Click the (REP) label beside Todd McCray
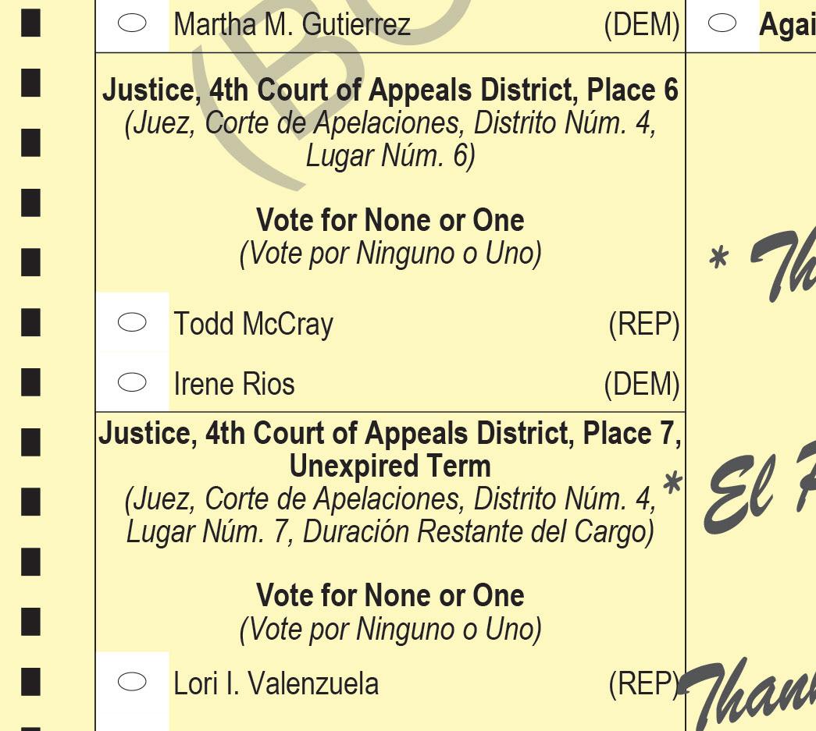 pos(644,325)
